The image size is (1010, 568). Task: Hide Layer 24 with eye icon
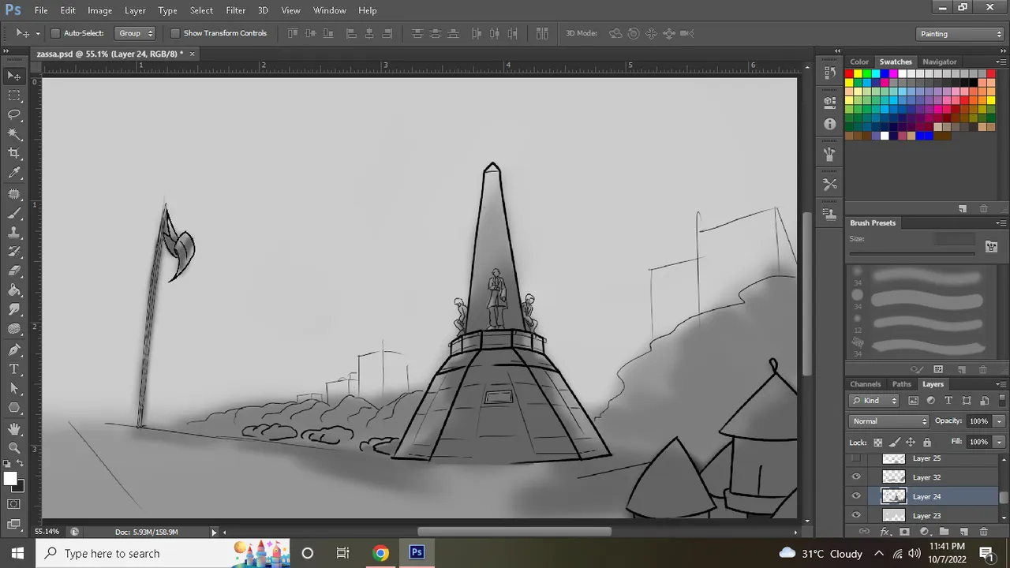[856, 496]
